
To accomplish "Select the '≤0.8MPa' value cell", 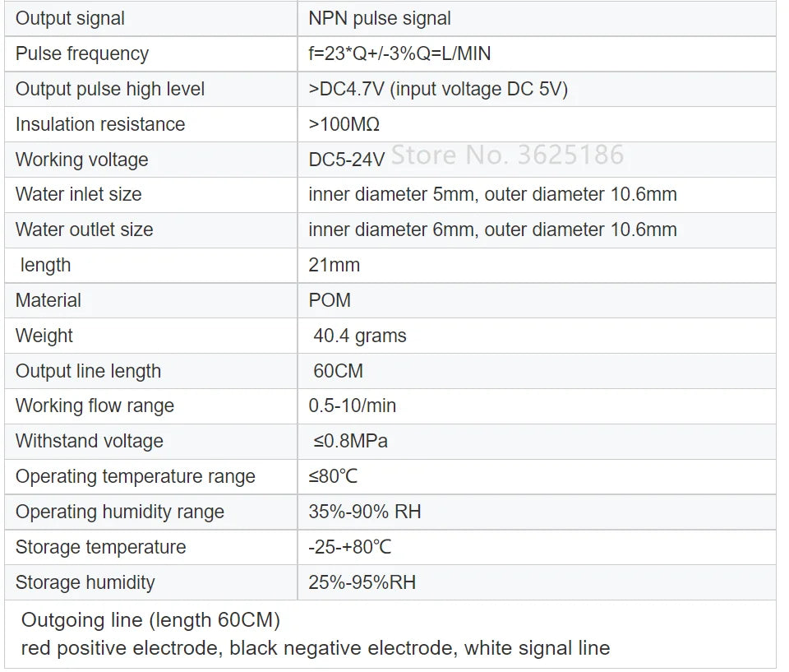I will (x=350, y=441).
